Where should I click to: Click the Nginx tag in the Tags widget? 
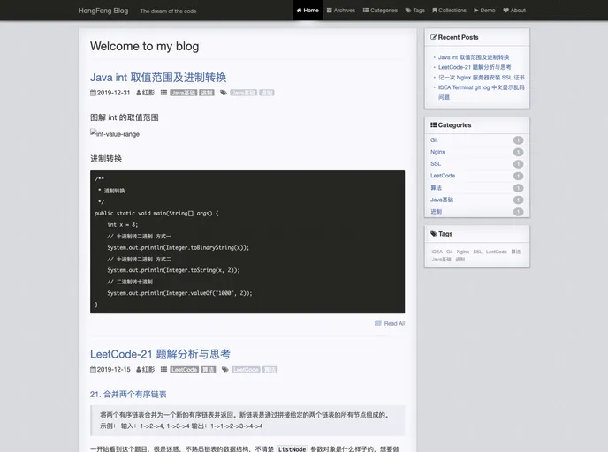463,252
